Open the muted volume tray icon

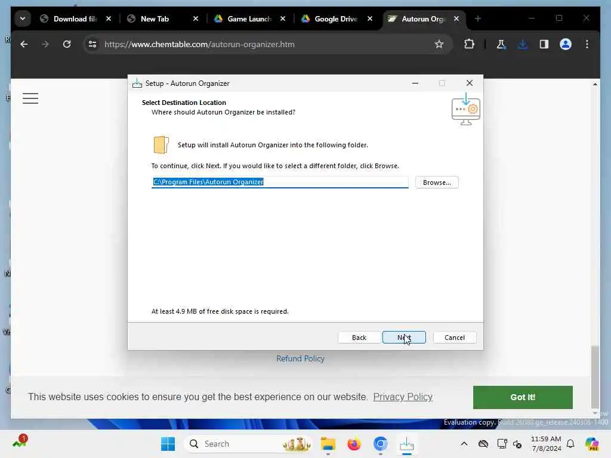click(517, 444)
